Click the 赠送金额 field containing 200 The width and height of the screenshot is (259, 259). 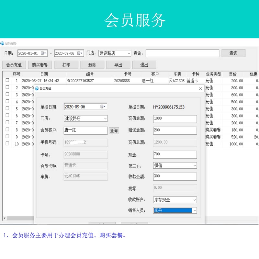(x=175, y=130)
